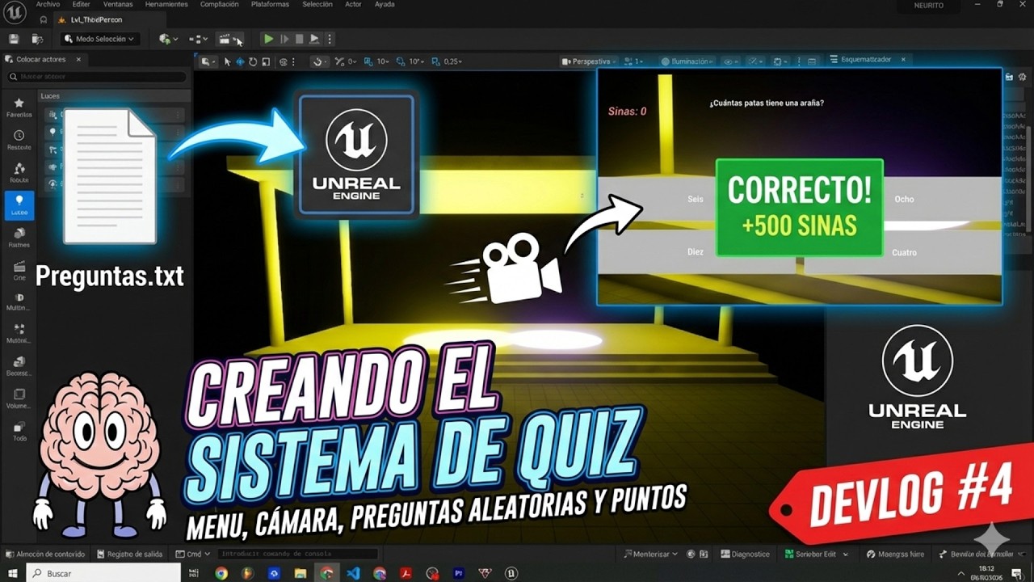This screenshot has width=1034, height=582.
Task: Open the Iluminación view mode dropdown
Action: pos(688,61)
